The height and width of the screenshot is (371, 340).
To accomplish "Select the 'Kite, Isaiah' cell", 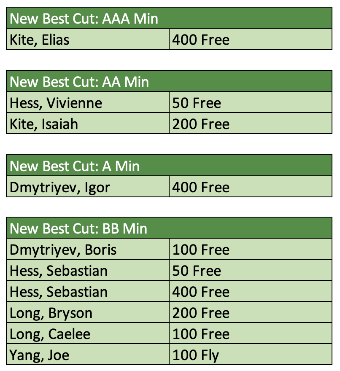I will (x=44, y=124).
